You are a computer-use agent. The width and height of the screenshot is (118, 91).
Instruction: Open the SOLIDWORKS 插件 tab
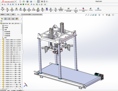pyautogui.click(x=26, y=14)
